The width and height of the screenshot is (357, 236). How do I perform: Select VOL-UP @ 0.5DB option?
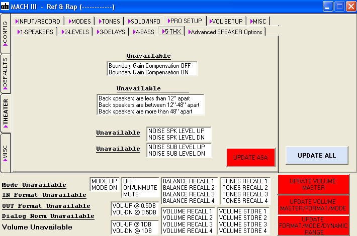[134, 205]
